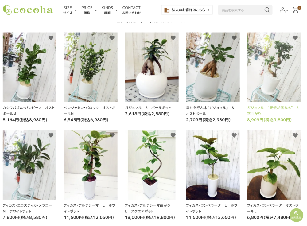
Task: Open the CONTACT お問い合わせ menu item
Action: (x=131, y=10)
